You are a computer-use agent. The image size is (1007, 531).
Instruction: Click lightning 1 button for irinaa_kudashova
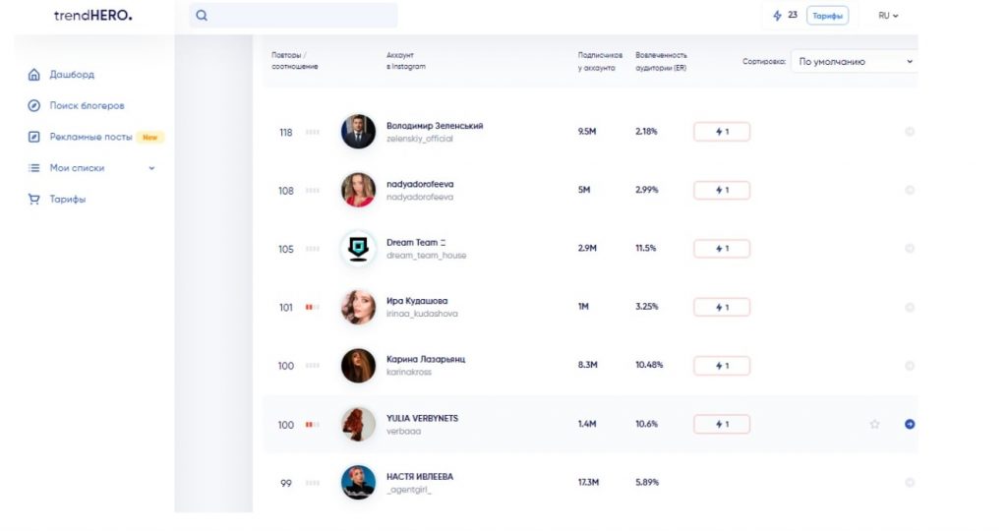point(722,307)
